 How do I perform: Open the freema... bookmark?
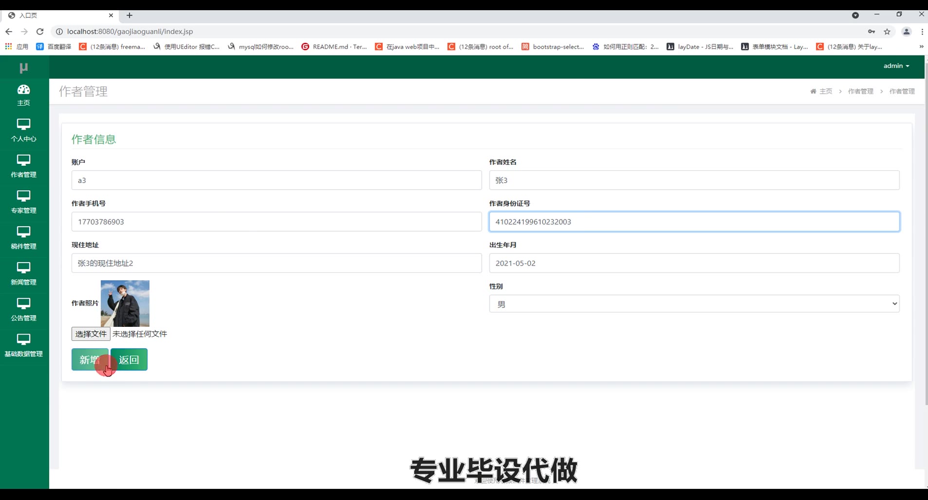click(112, 47)
